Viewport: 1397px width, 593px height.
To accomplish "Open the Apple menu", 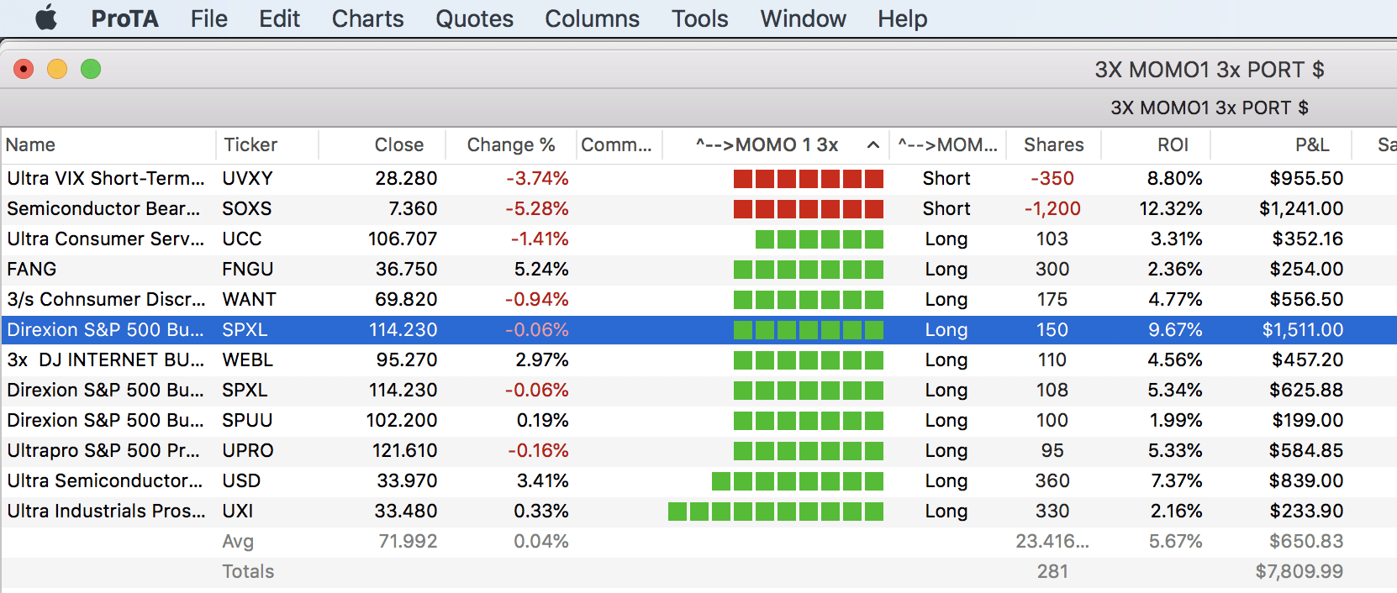I will 46,18.
